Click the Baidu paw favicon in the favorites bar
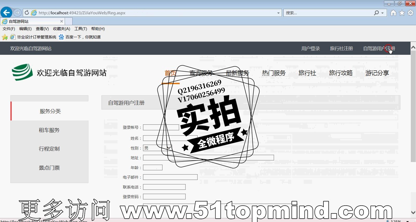 pos(61,37)
